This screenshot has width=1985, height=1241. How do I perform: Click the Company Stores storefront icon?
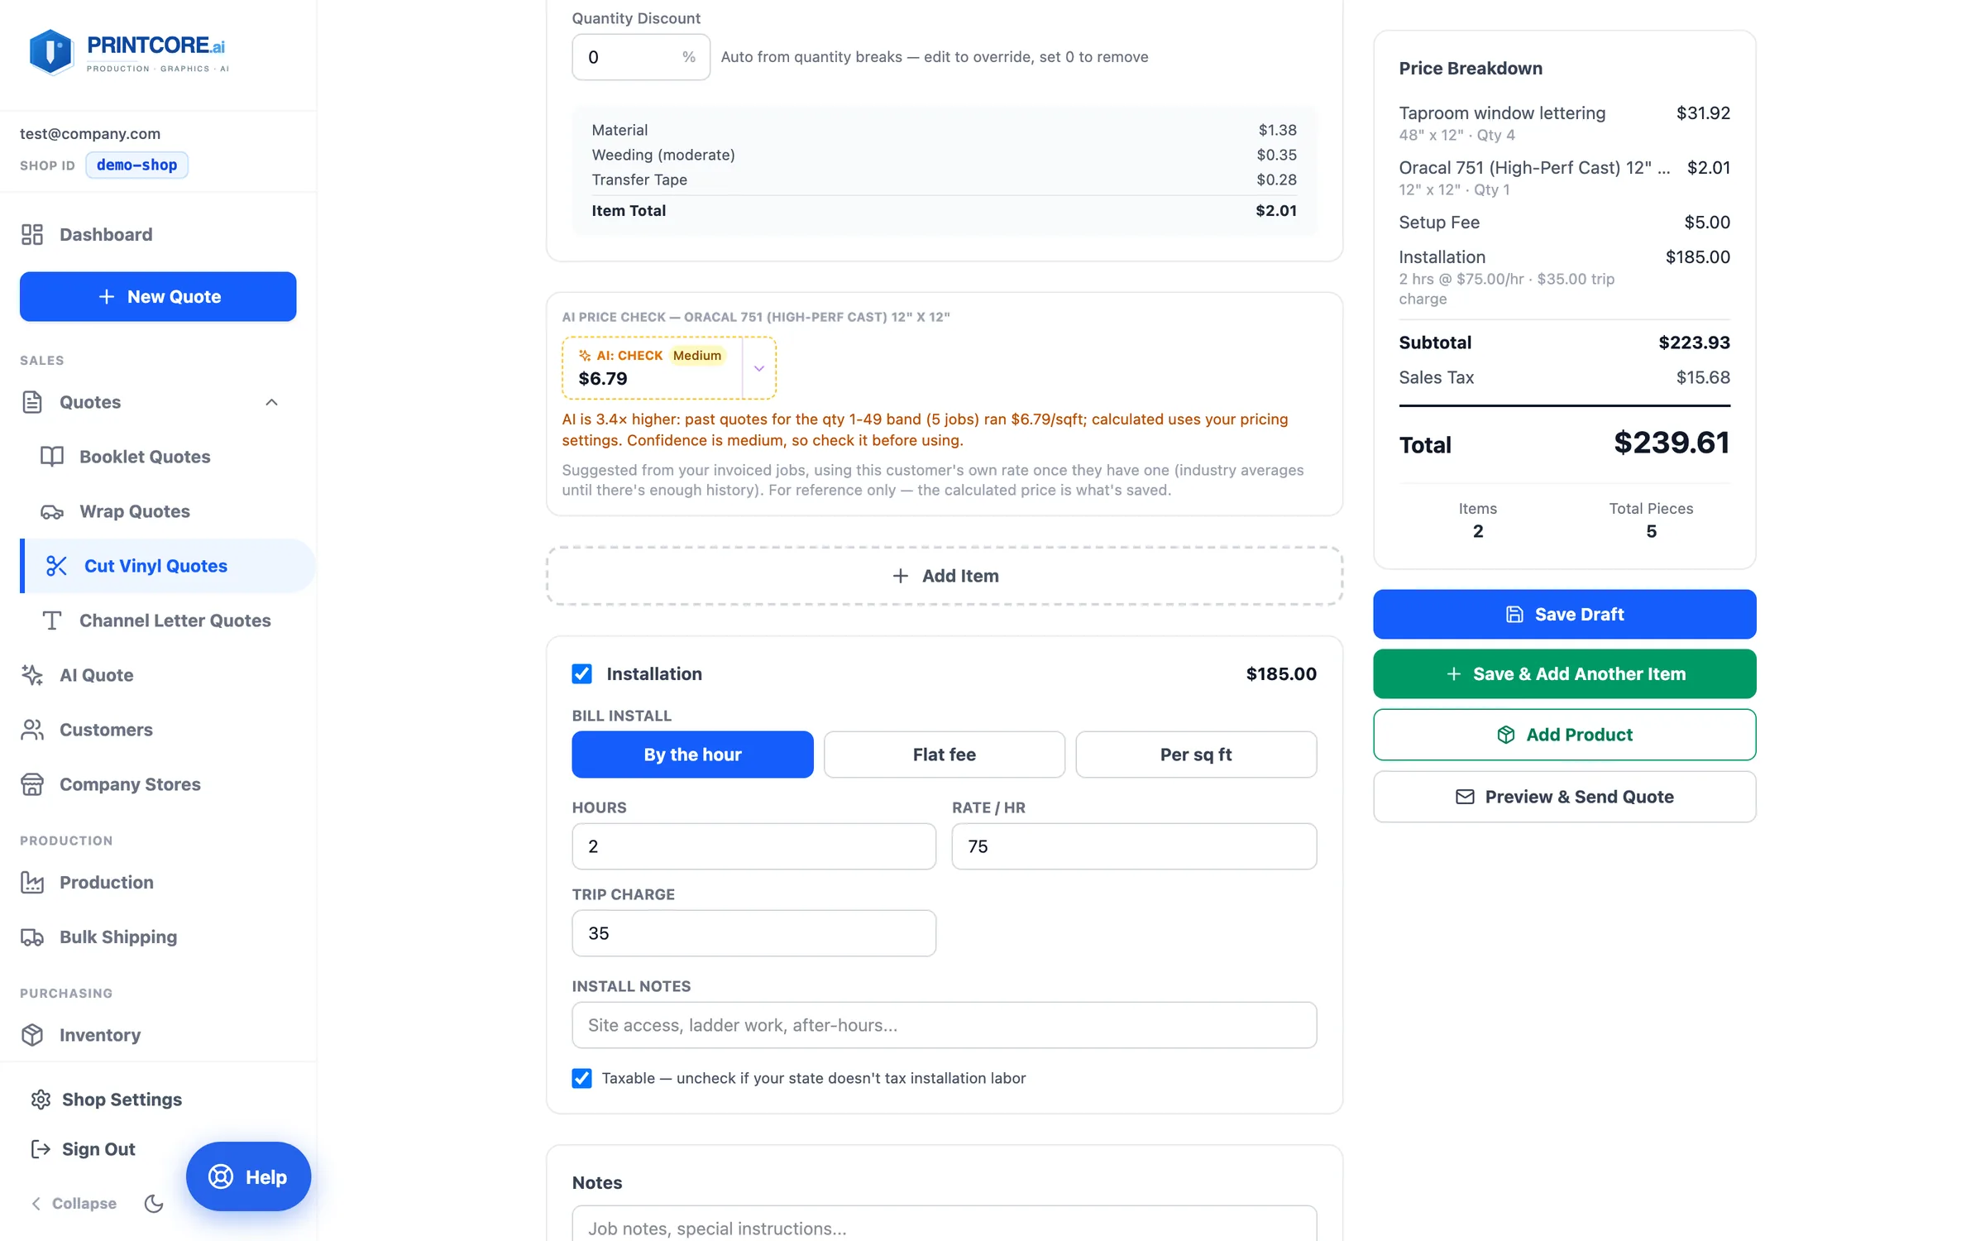tap(32, 784)
